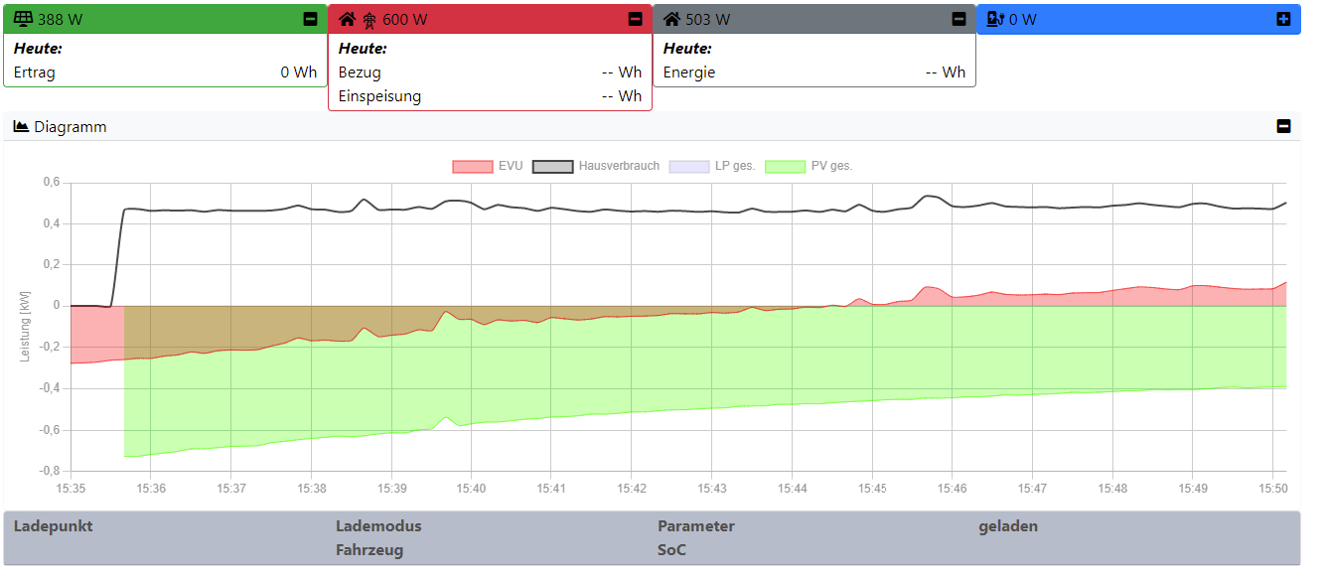The width and height of the screenshot is (1326, 578).
Task: Click the red EVU legend color box
Action: [x=472, y=166]
